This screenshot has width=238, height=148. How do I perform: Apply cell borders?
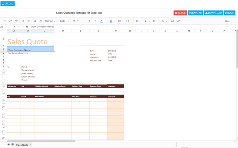119,21
